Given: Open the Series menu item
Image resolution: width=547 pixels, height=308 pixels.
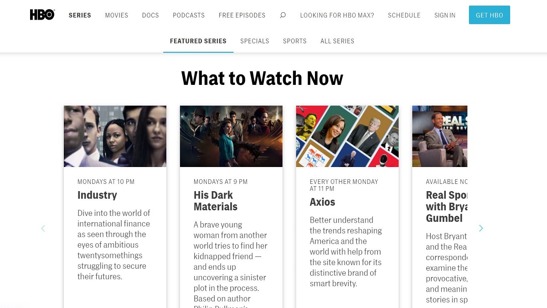Looking at the screenshot, I should click(x=80, y=15).
